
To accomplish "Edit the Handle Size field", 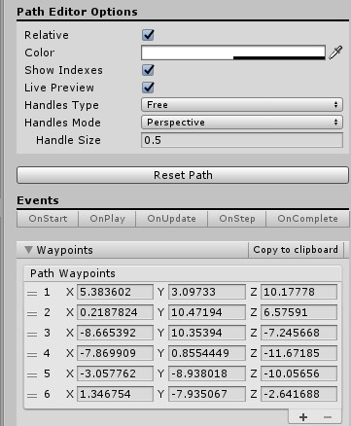I will 242,140.
